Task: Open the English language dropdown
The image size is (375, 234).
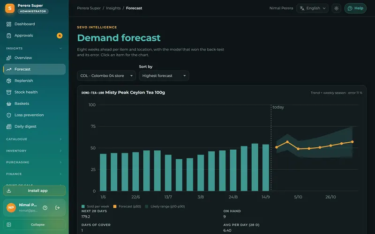Action: click(x=312, y=8)
